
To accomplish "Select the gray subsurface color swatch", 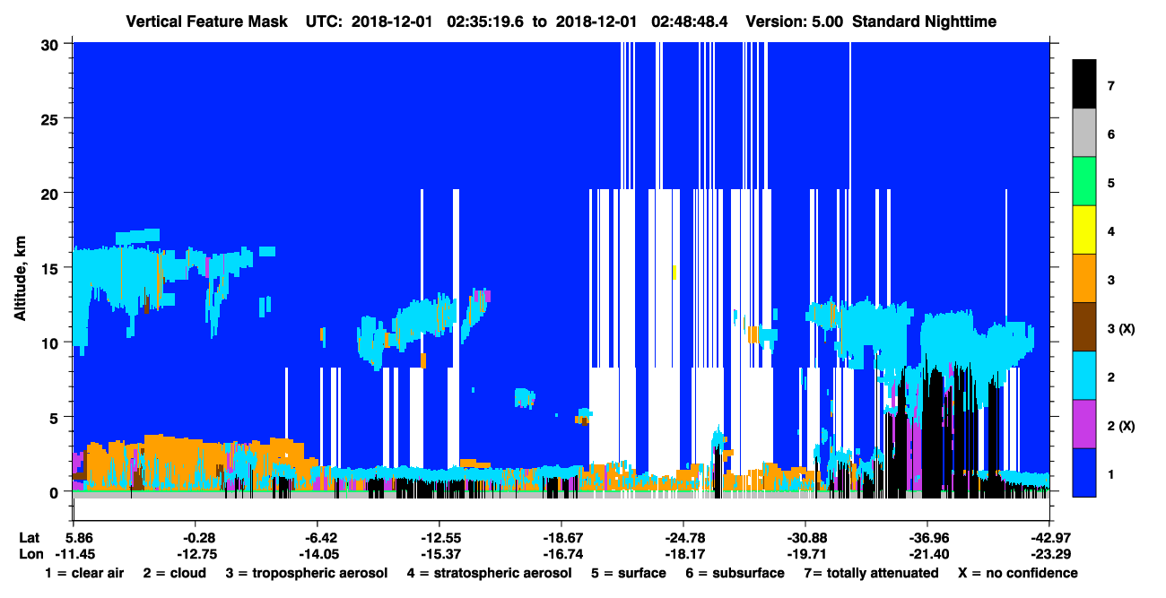I will point(1084,134).
